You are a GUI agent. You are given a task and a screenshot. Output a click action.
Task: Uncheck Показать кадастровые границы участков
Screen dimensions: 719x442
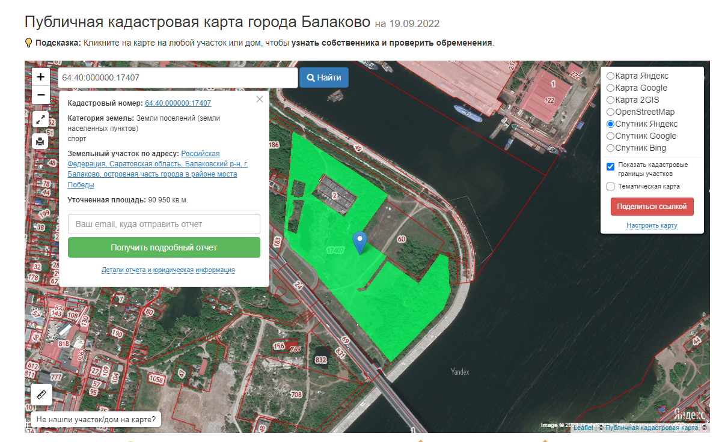pyautogui.click(x=611, y=166)
